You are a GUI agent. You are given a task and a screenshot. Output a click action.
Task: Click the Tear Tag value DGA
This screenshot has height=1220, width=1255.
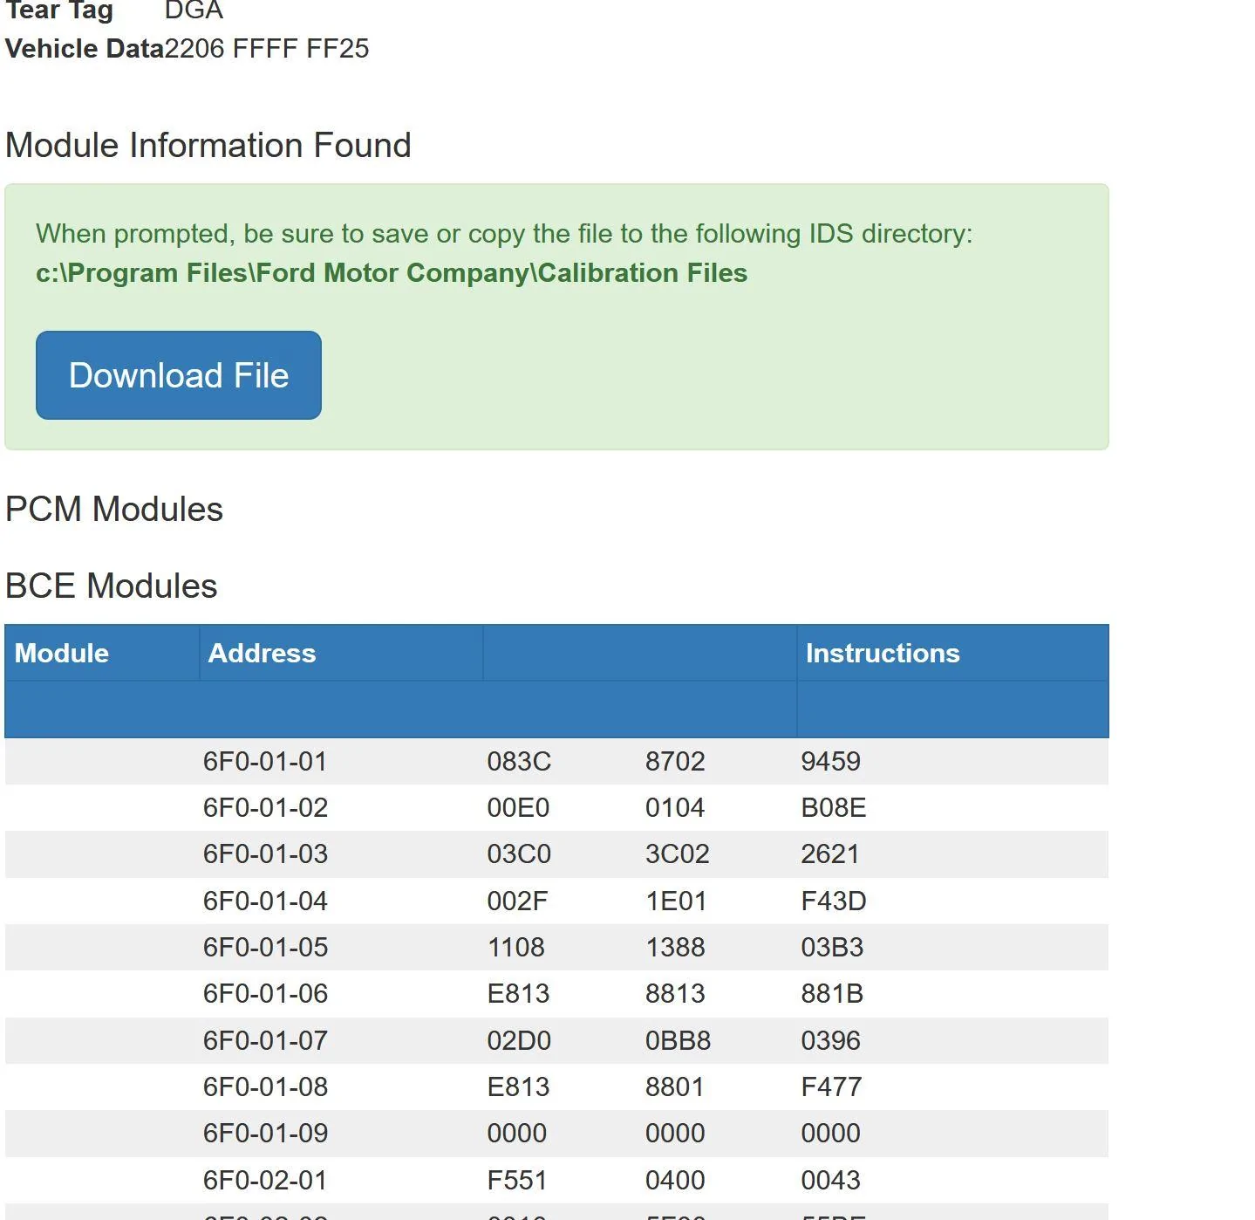click(194, 10)
